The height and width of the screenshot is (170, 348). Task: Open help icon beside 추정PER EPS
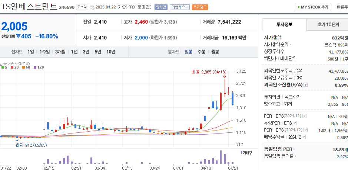[x=295, y=123]
